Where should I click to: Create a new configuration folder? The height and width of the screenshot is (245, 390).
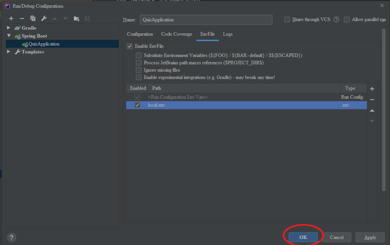76,18
